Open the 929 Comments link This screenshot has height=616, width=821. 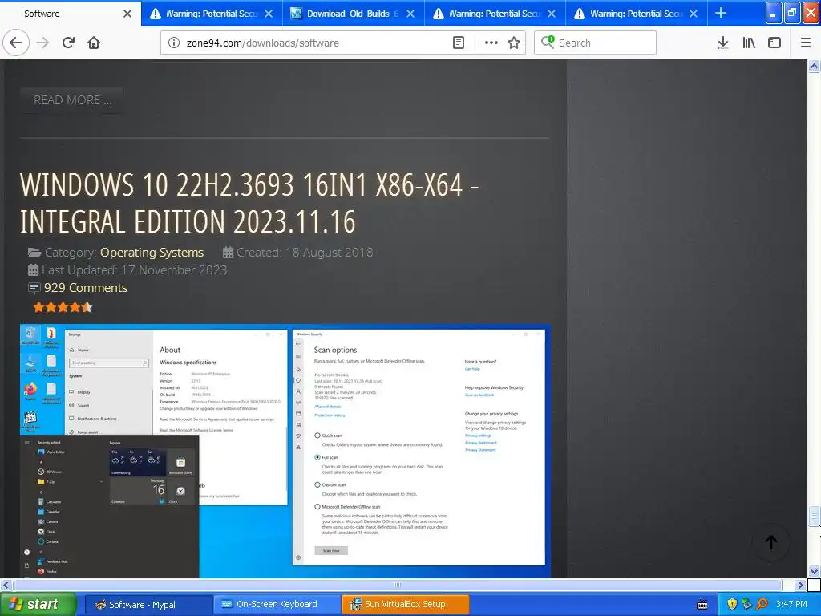(85, 288)
